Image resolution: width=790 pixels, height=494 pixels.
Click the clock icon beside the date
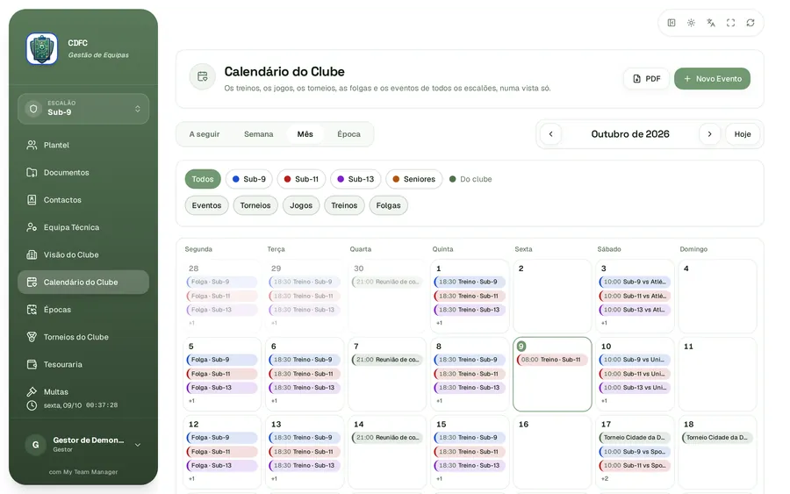point(32,405)
